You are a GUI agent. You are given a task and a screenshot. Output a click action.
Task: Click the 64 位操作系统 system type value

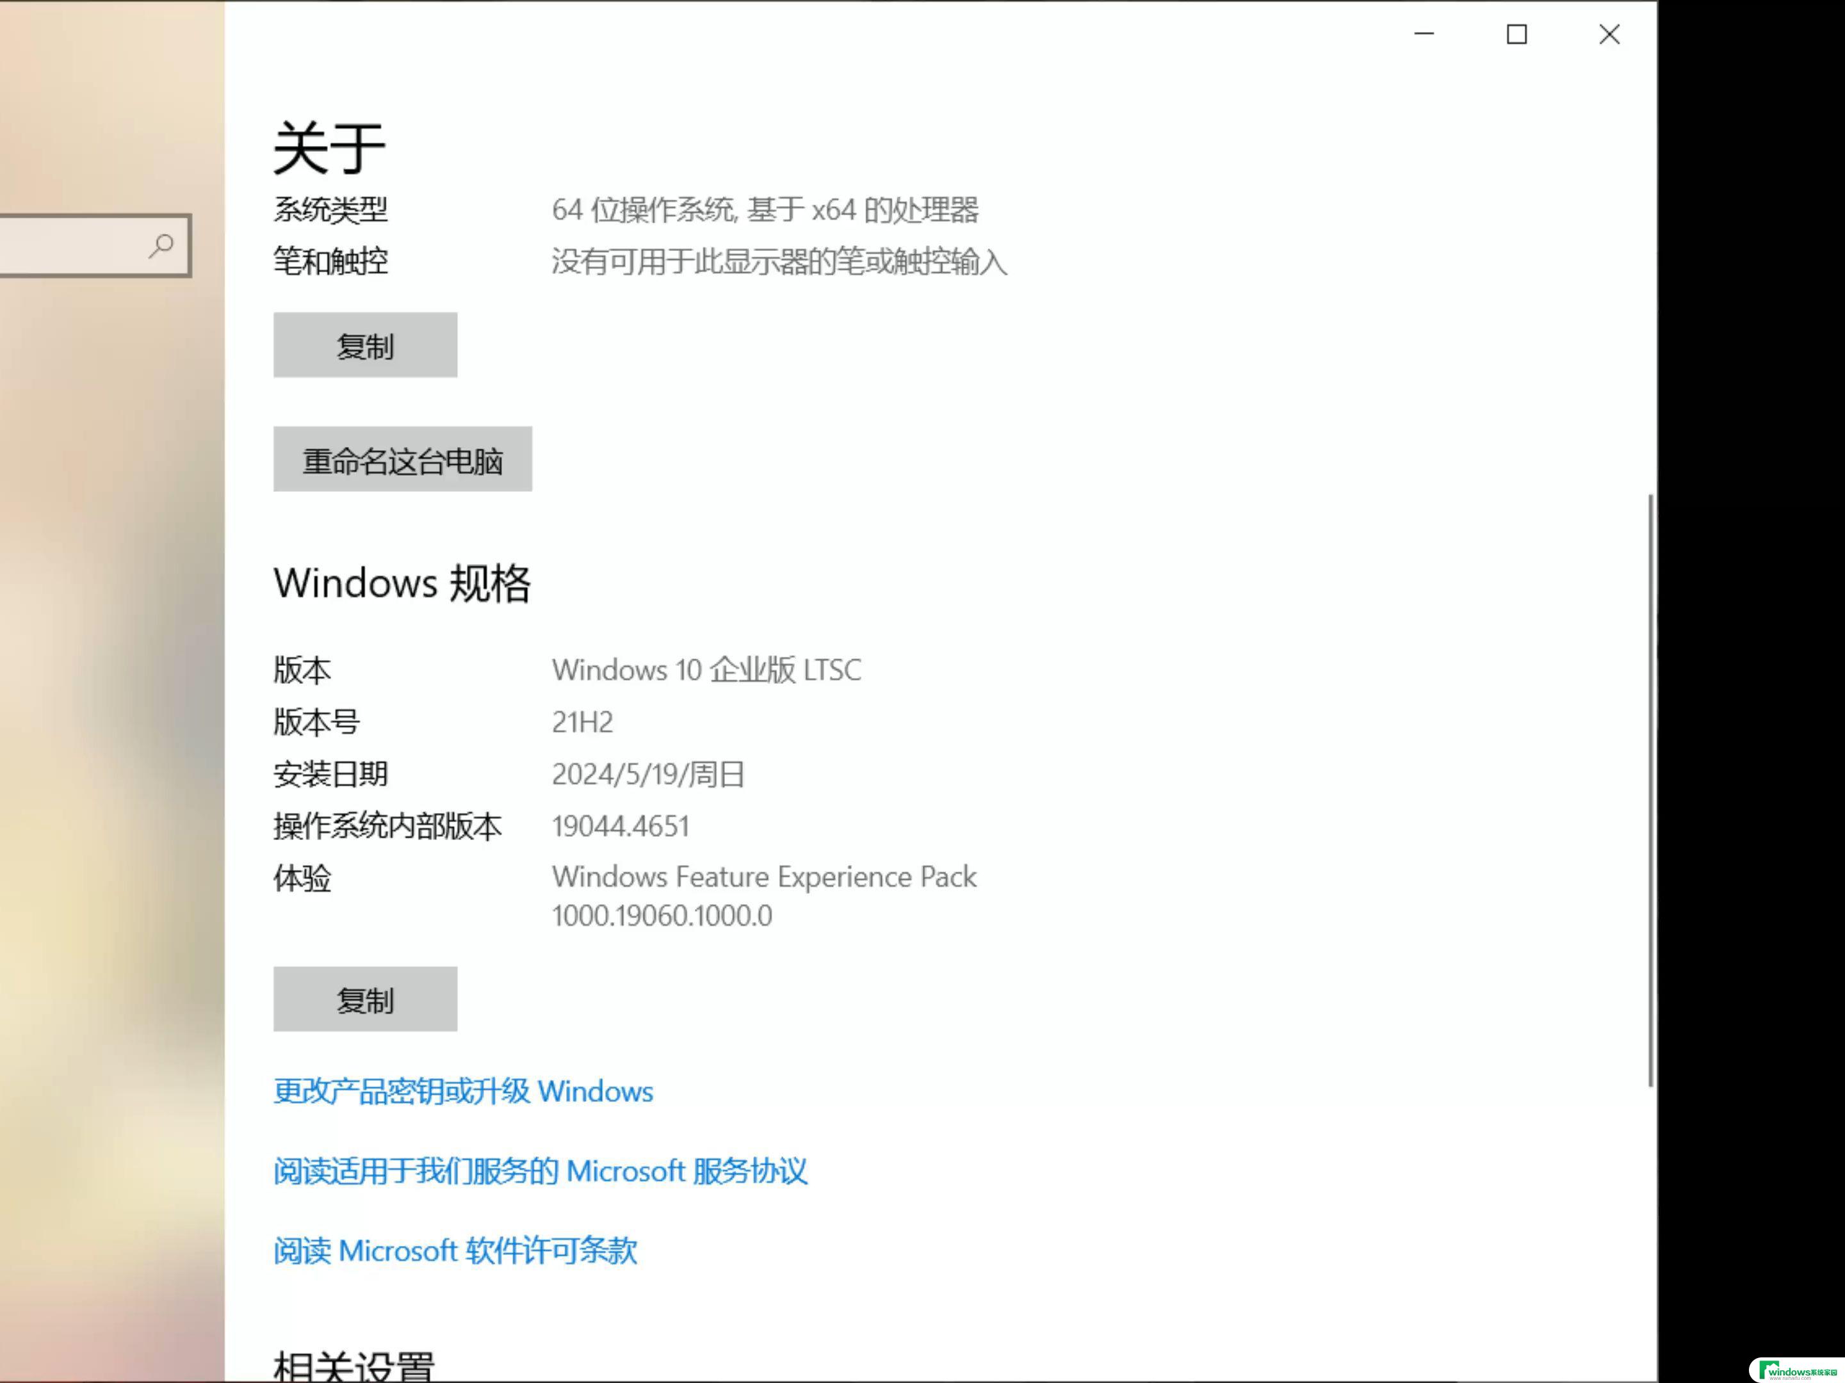[x=765, y=209]
